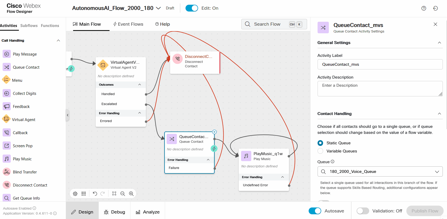
Task: Select the Blind Transfer activity icon
Action: coord(7,172)
